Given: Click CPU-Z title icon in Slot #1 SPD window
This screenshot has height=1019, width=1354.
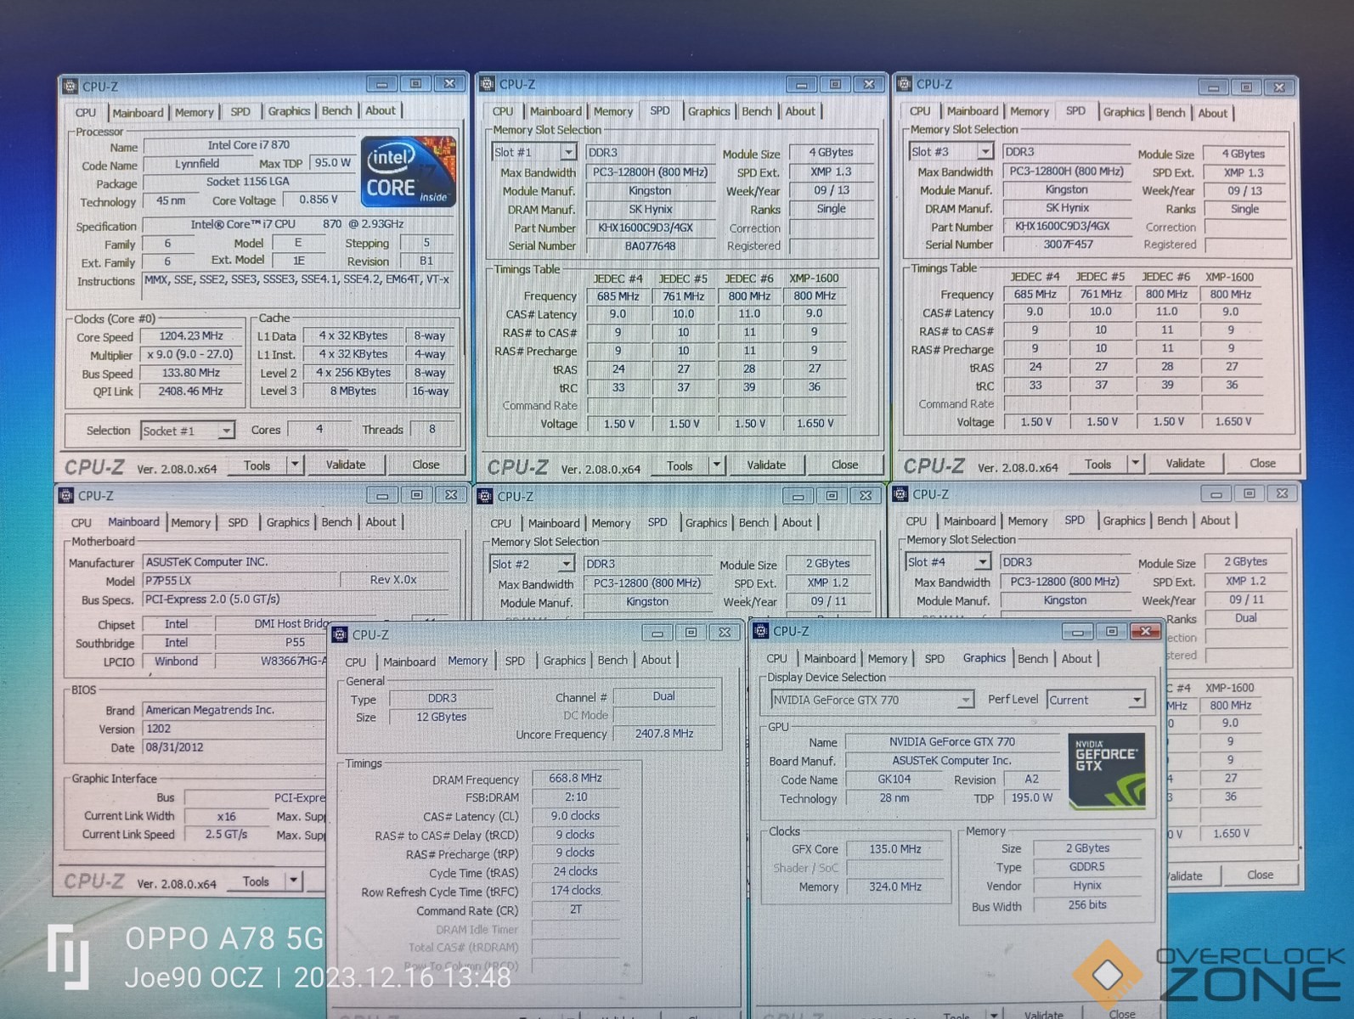Looking at the screenshot, I should (487, 83).
